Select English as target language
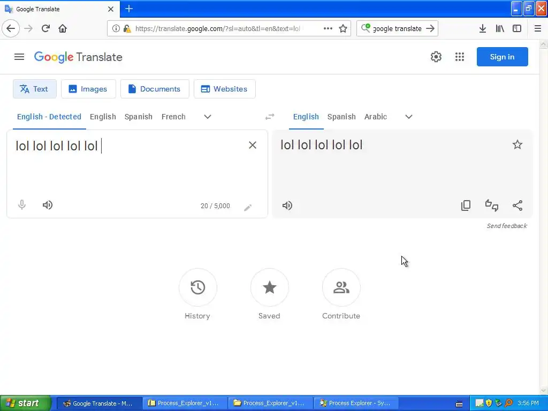548x411 pixels. pos(306,117)
